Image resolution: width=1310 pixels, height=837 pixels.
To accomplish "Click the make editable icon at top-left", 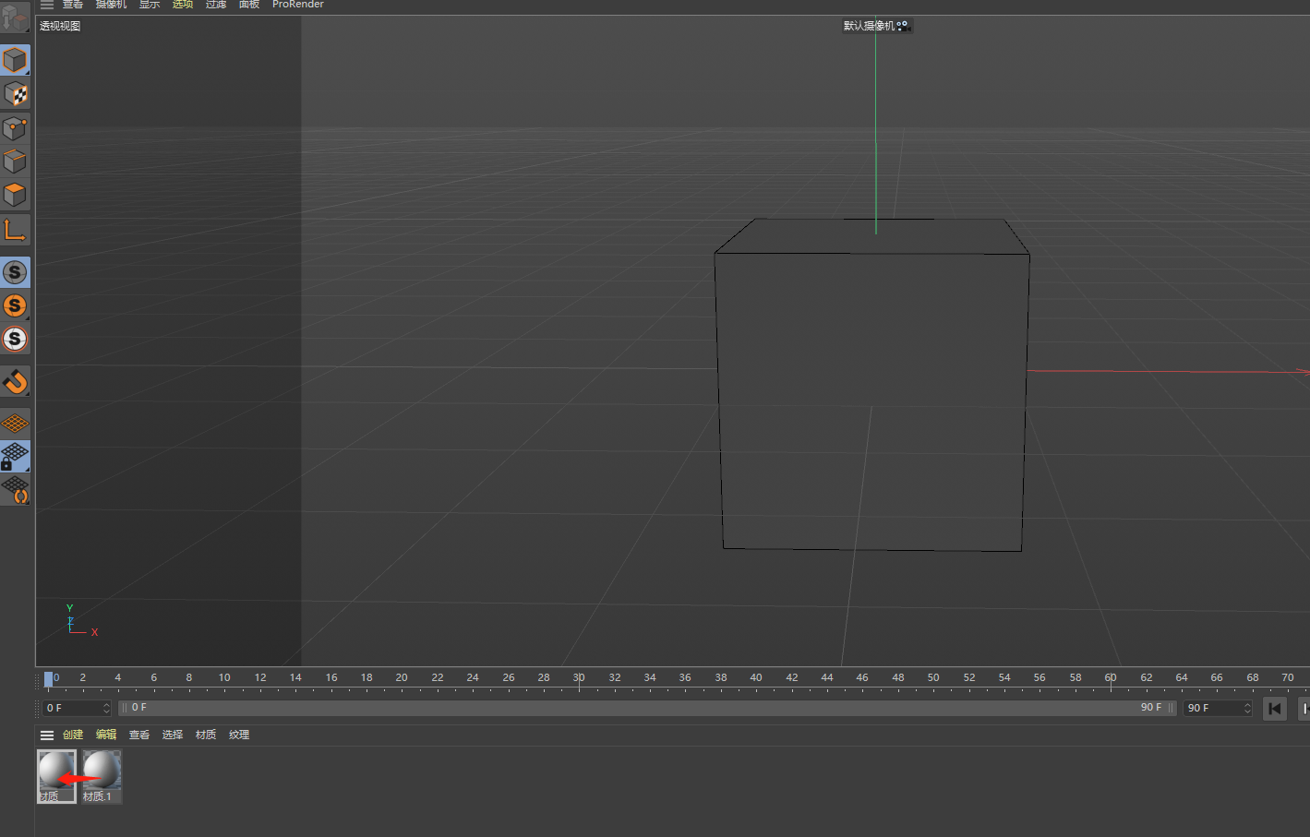I will pyautogui.click(x=15, y=17).
